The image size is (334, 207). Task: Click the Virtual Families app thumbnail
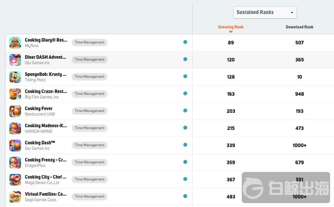tap(15, 197)
